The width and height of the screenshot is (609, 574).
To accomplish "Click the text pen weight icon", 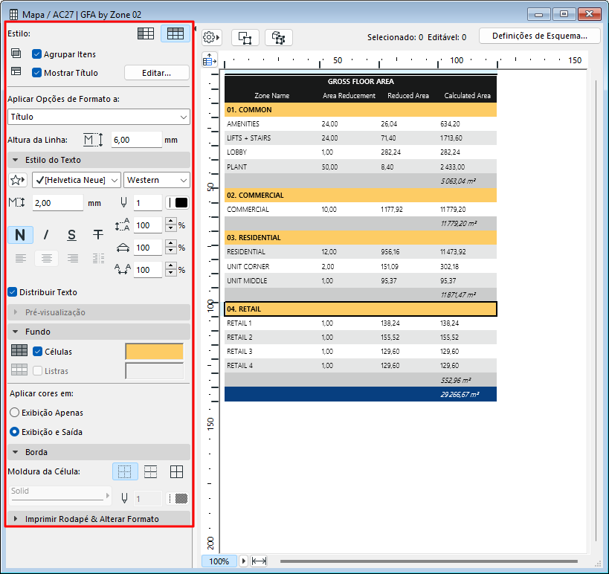I will click(x=123, y=202).
